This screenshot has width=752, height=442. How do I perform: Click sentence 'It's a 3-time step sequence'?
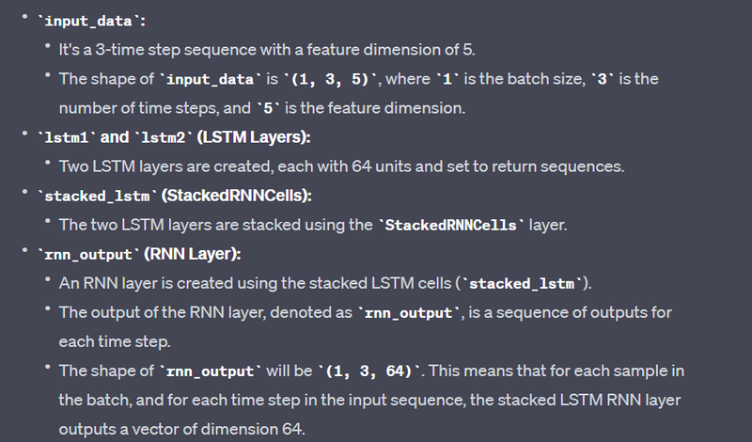click(x=267, y=50)
